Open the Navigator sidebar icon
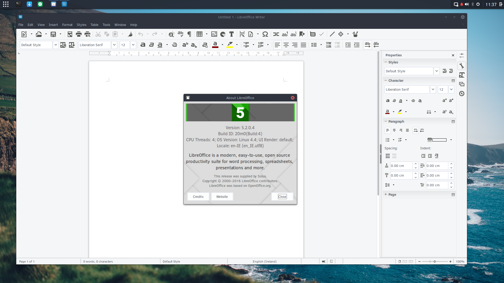This screenshot has width=504, height=283. (x=462, y=94)
